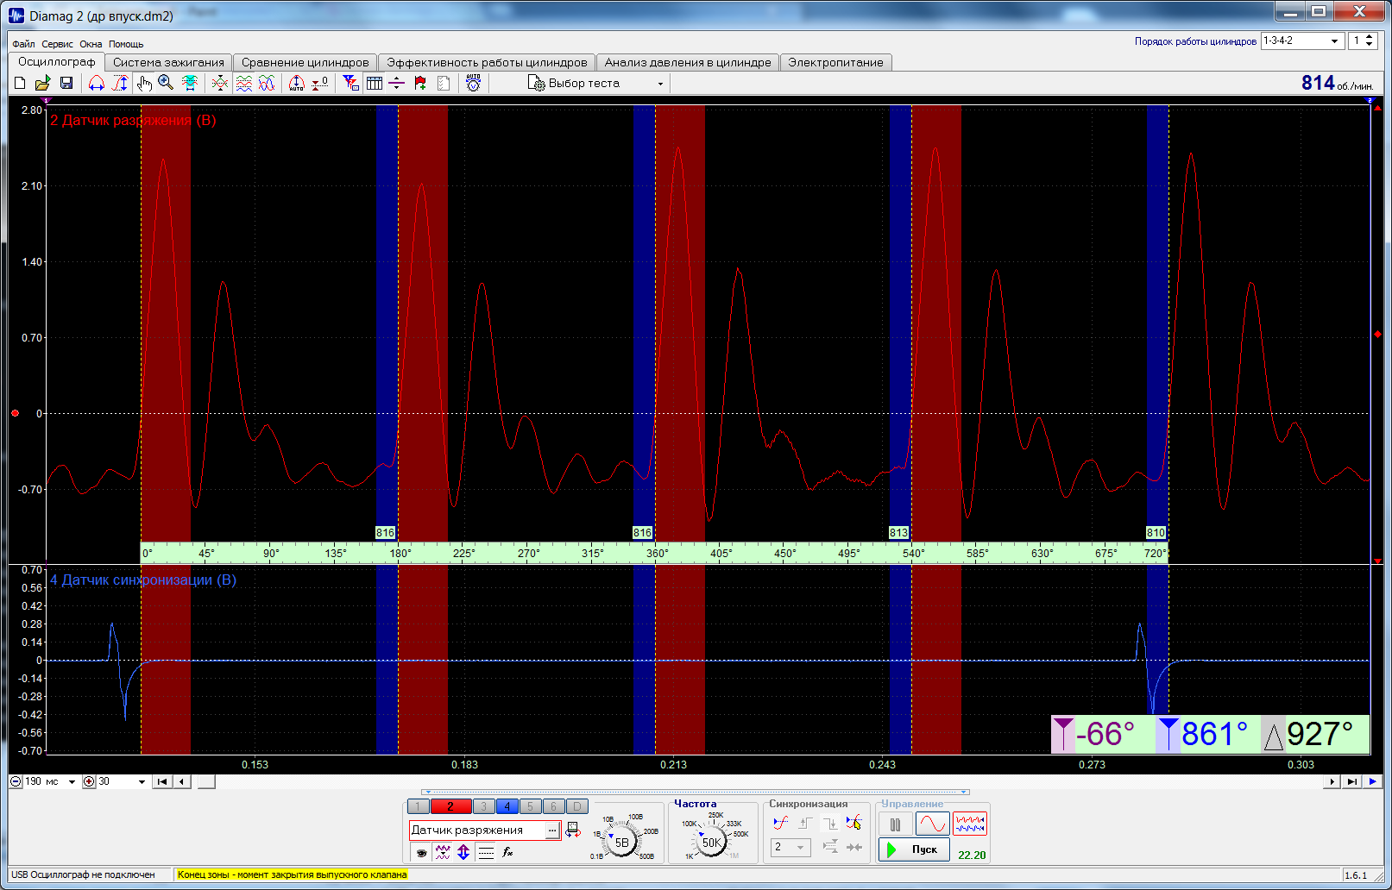Screen dimensions: 1392x890
Task: Toggle the D channel button
Action: (x=577, y=807)
